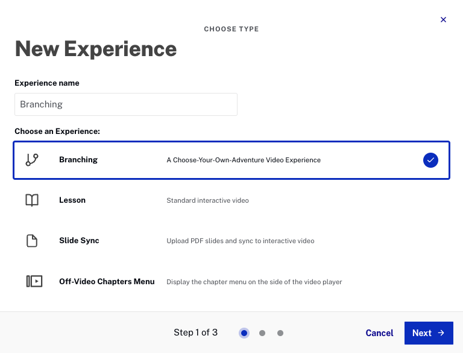This screenshot has height=353, width=463.
Task: Click the Branching description text
Action: tap(244, 161)
